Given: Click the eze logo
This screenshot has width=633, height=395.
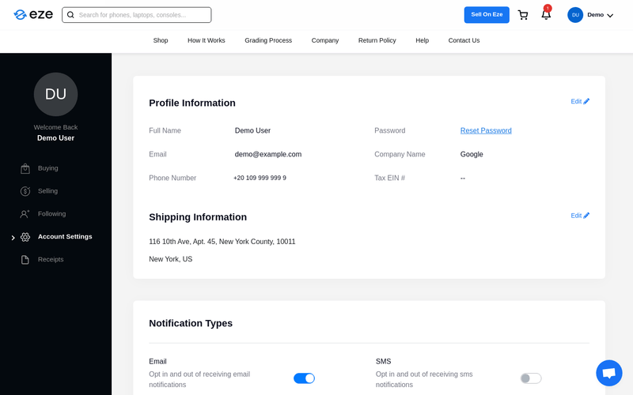Looking at the screenshot, I should tap(32, 15).
